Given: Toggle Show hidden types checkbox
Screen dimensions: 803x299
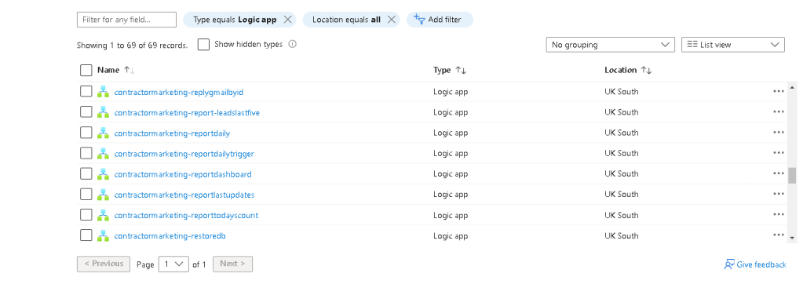Looking at the screenshot, I should point(204,45).
